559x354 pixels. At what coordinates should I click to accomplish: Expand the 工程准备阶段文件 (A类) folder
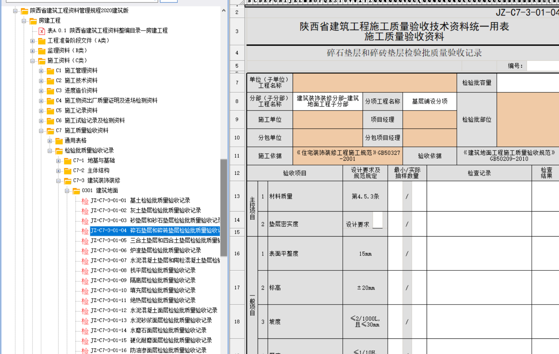(x=33, y=41)
